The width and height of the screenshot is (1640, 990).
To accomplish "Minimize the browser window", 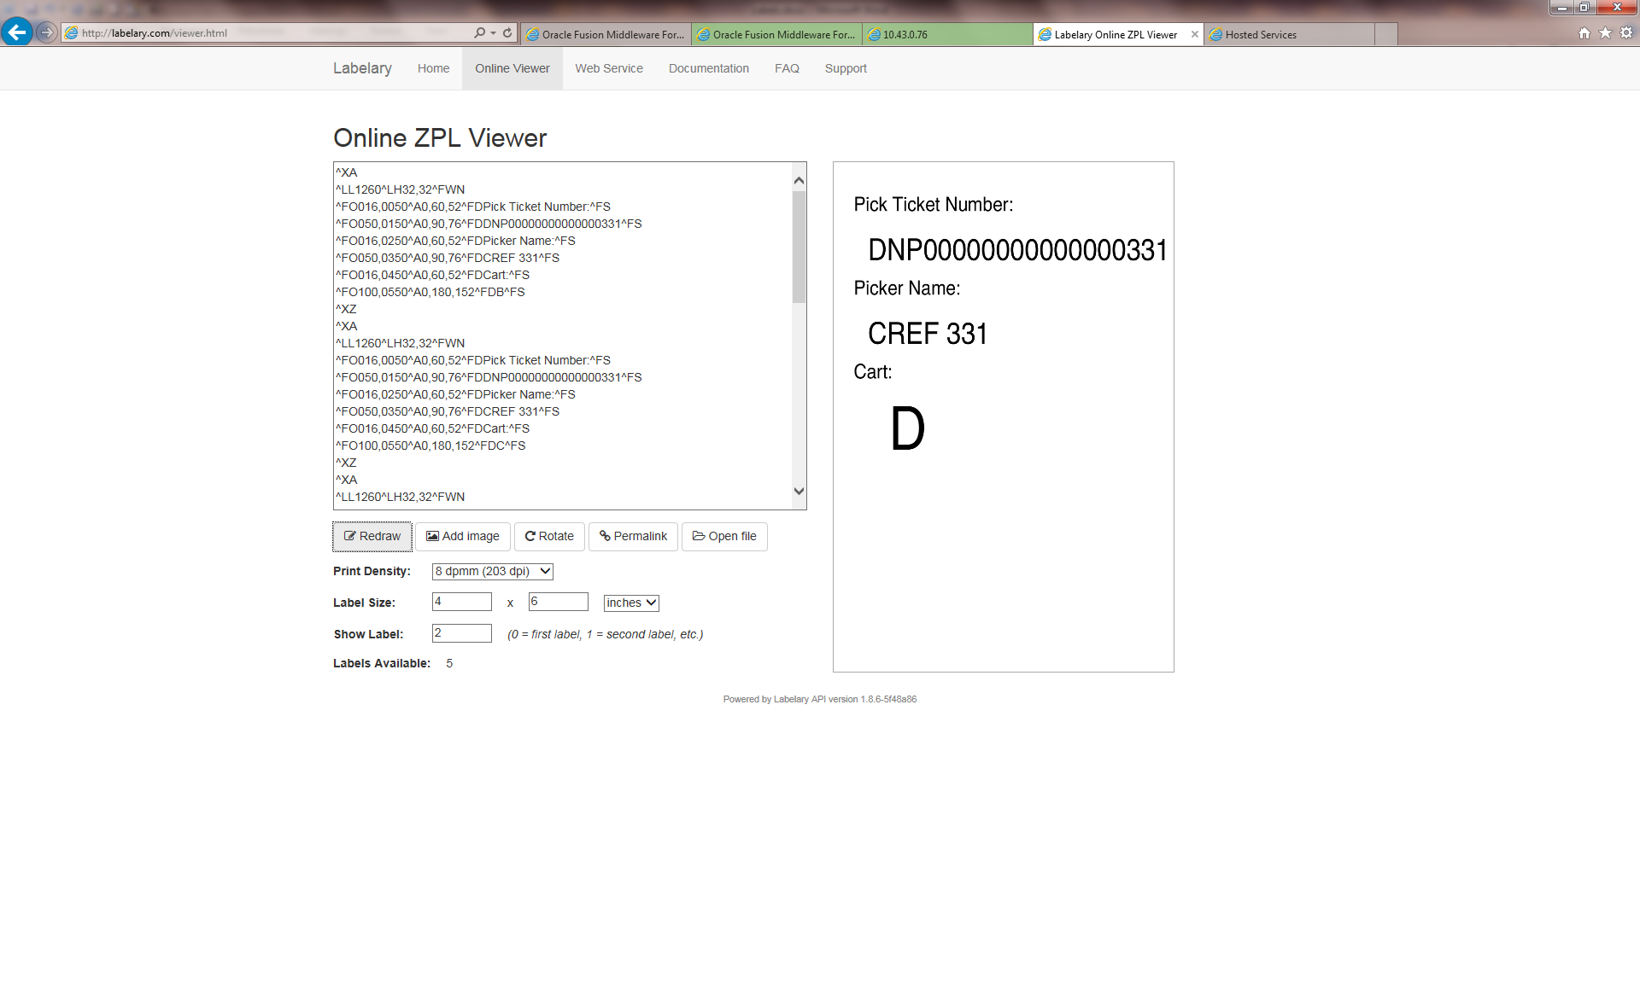I will tap(1562, 8).
